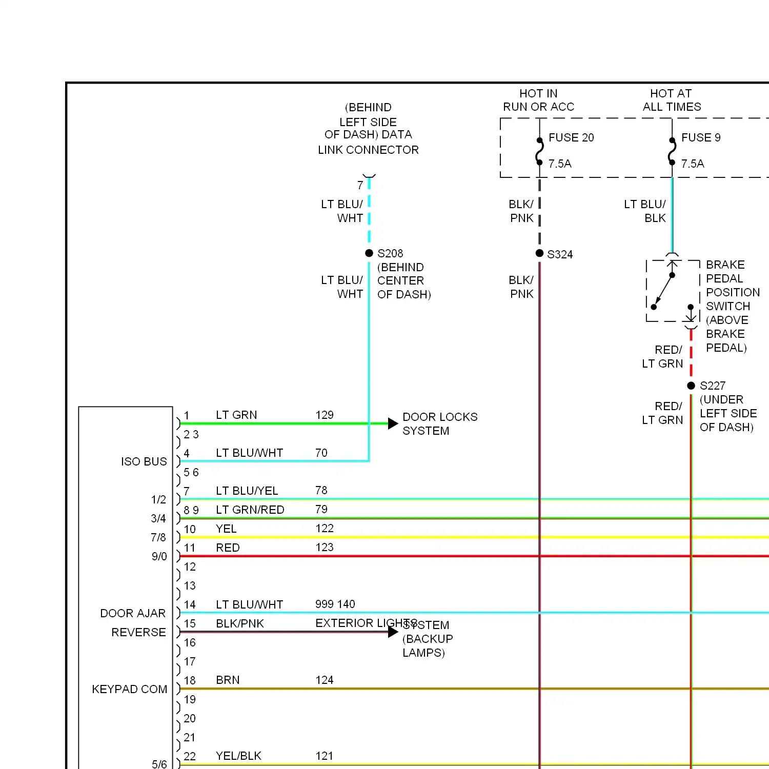Click the YEL/BLK wire label on pin 22
This screenshot has height=769, width=769.
(238, 756)
